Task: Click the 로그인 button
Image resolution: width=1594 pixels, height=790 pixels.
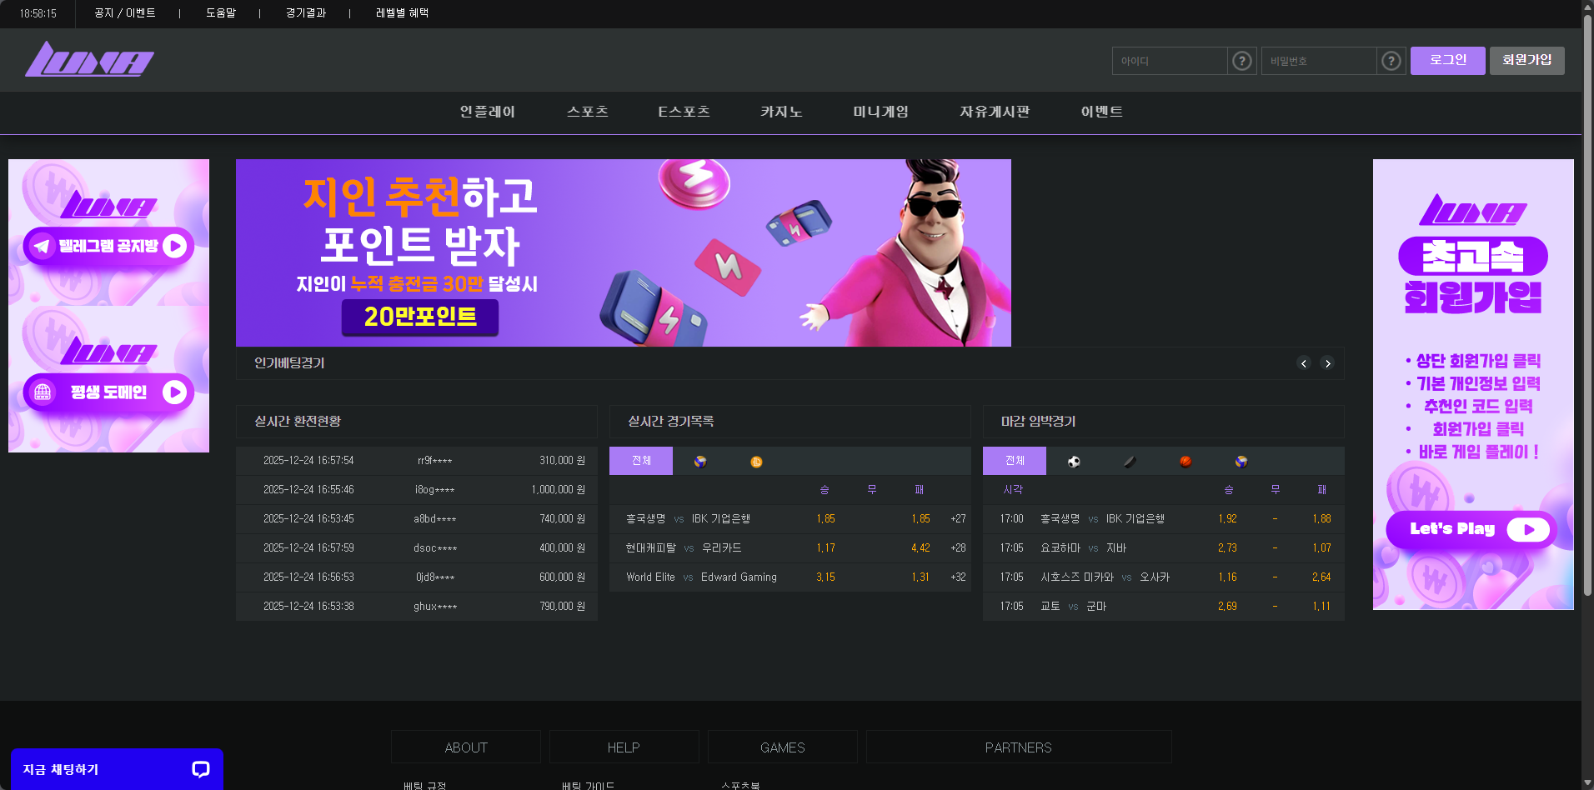Action: [1446, 60]
